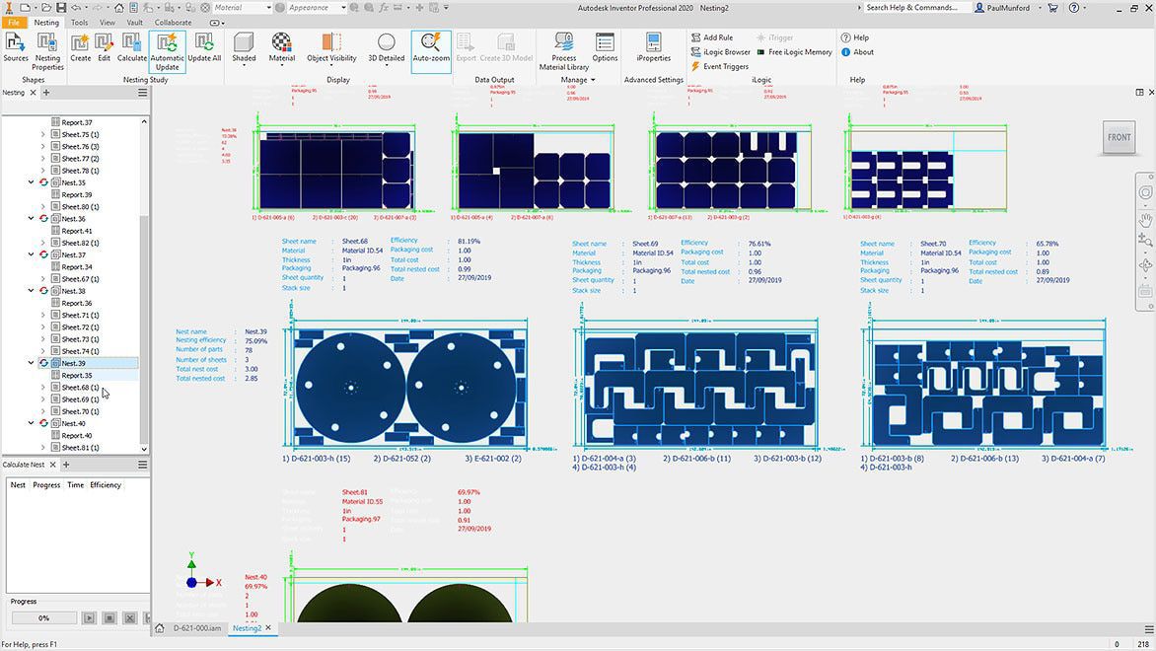Open the Process Material Library
The width and height of the screenshot is (1156, 651).
[562, 49]
